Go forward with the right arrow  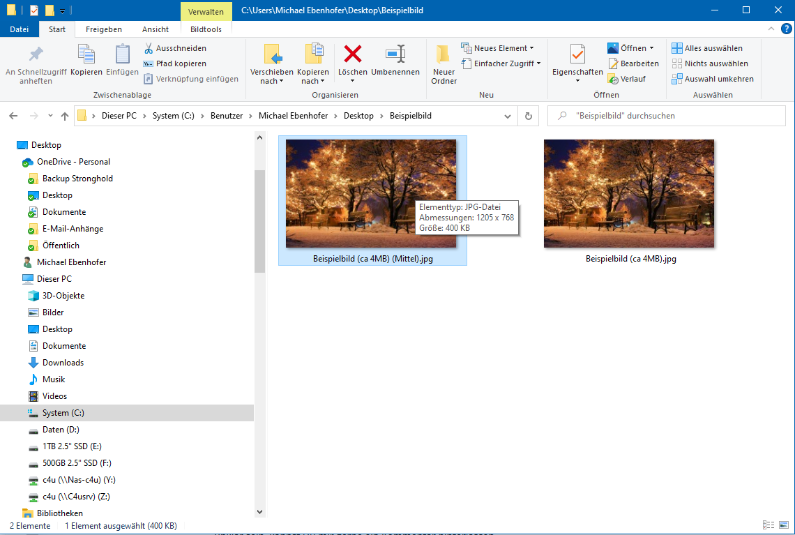tap(33, 116)
